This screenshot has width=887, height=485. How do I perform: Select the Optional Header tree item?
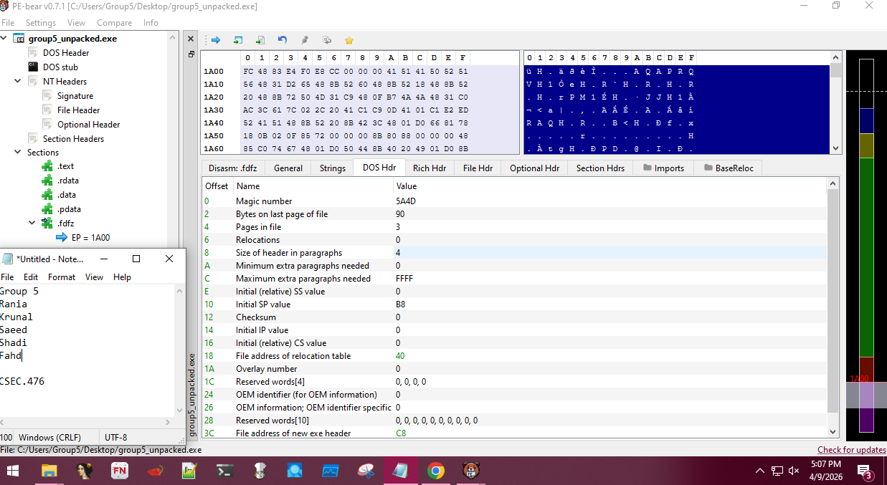88,125
